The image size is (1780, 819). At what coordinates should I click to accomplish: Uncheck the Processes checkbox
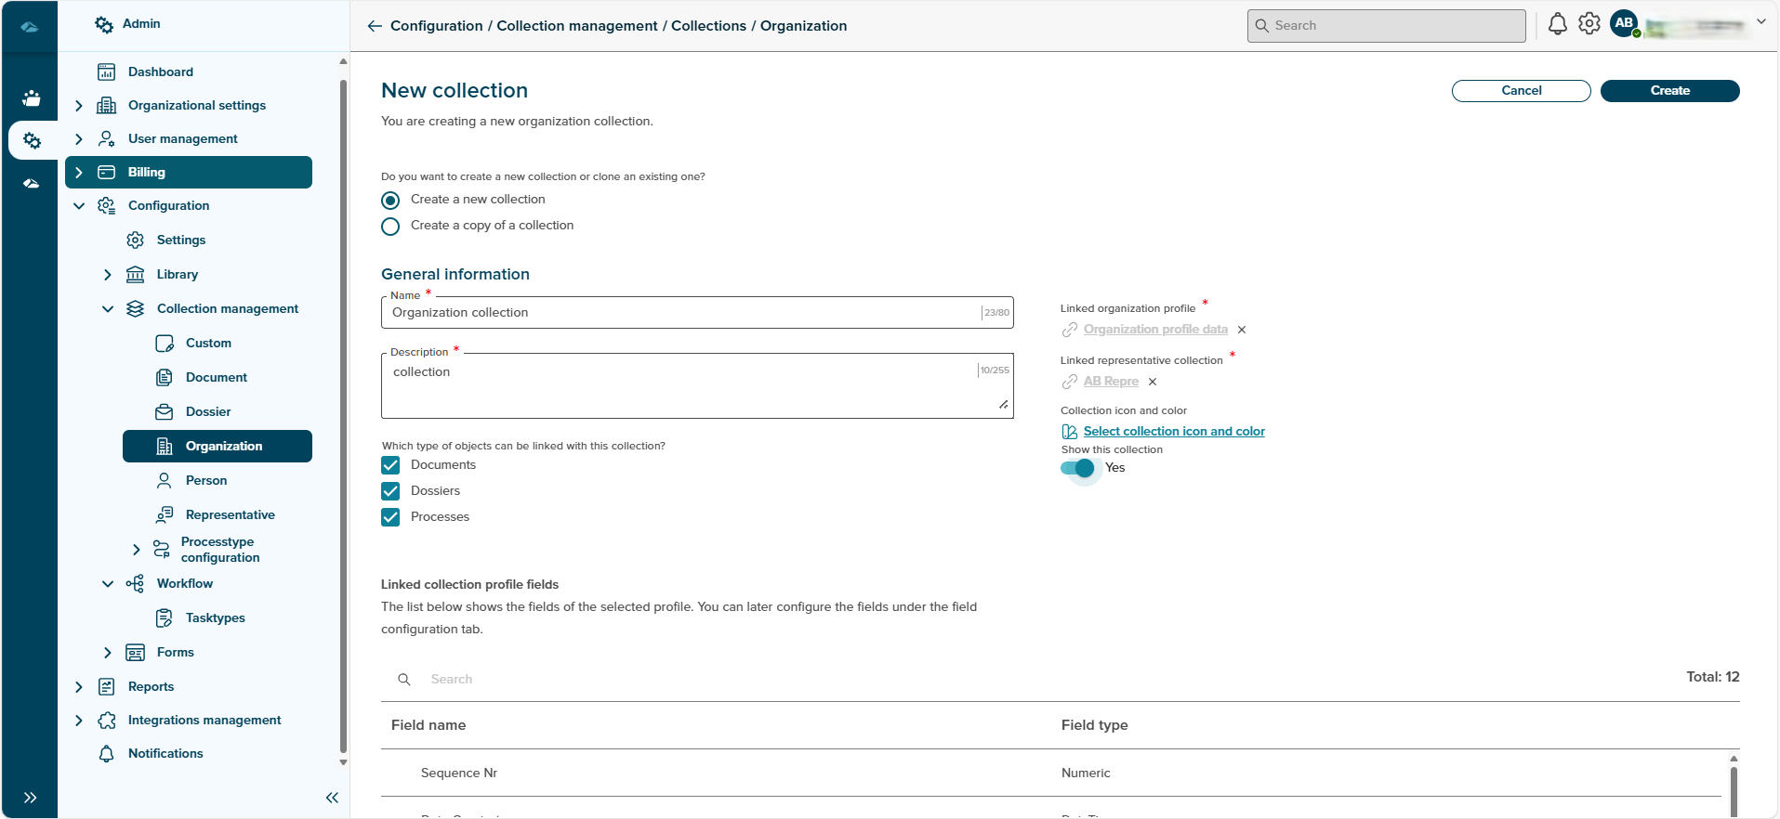[391, 517]
